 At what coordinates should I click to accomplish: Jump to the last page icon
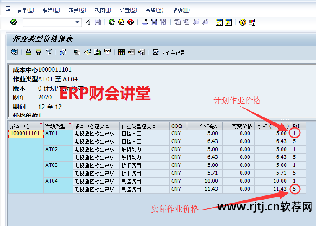pyautogui.click(x=205, y=22)
